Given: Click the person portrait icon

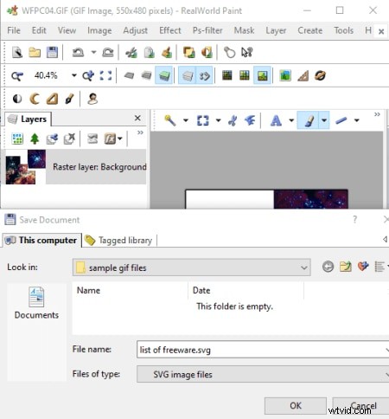Looking at the screenshot, I should click(x=92, y=99).
